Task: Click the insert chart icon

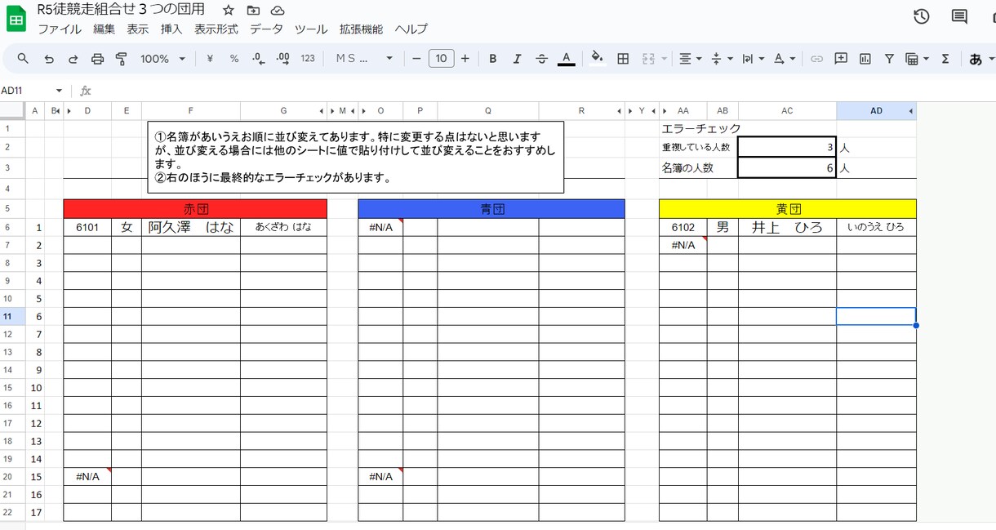Action: tap(865, 59)
